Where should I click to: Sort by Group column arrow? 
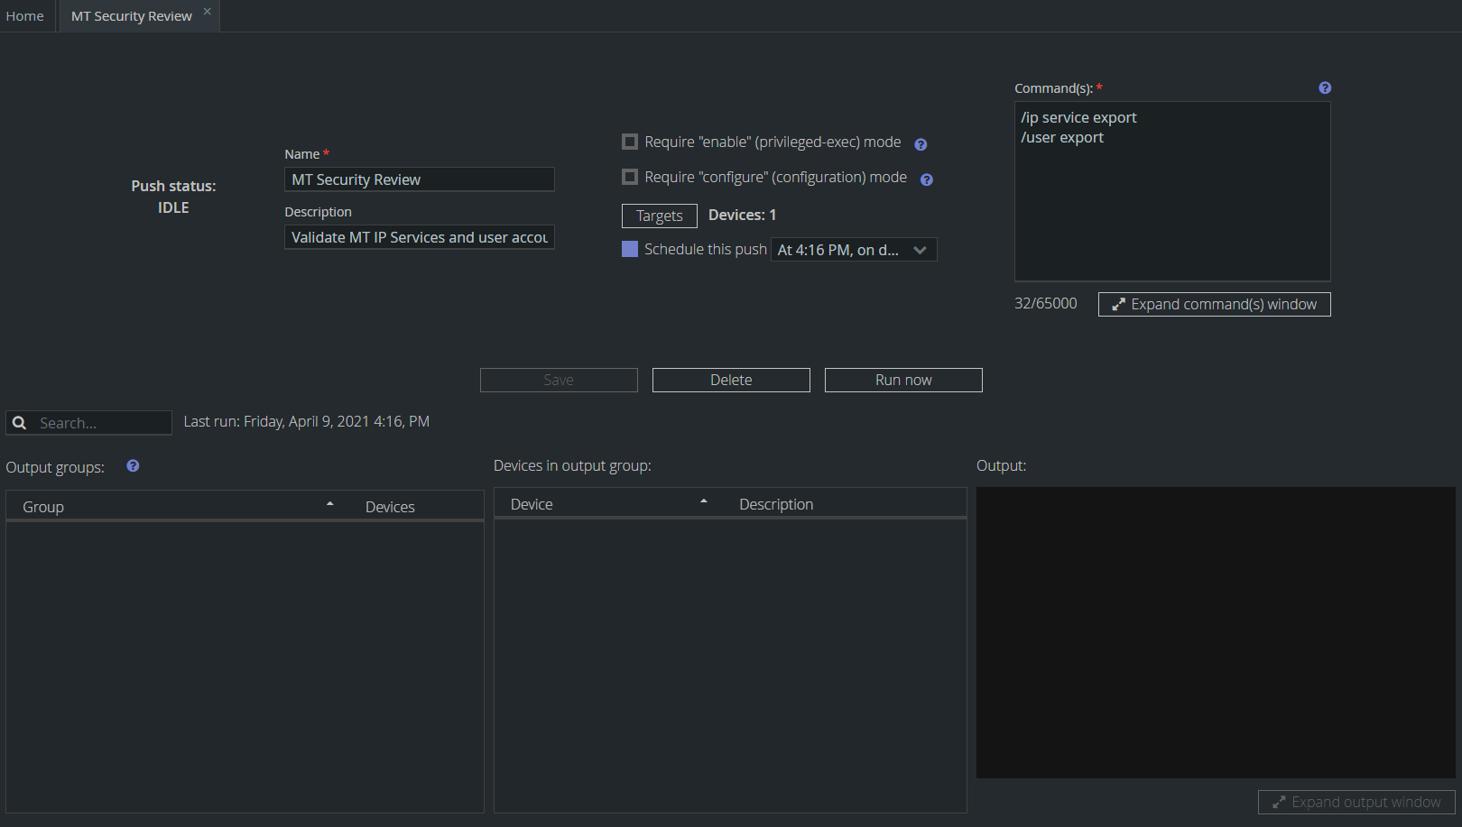(x=330, y=503)
